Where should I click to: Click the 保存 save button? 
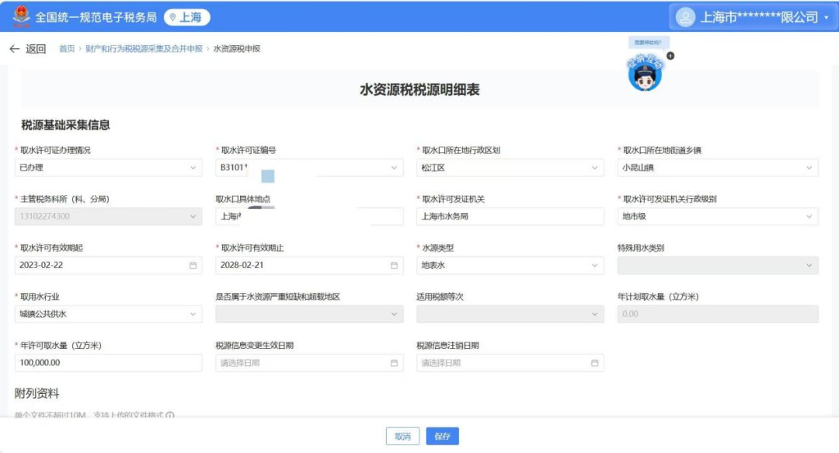click(442, 436)
